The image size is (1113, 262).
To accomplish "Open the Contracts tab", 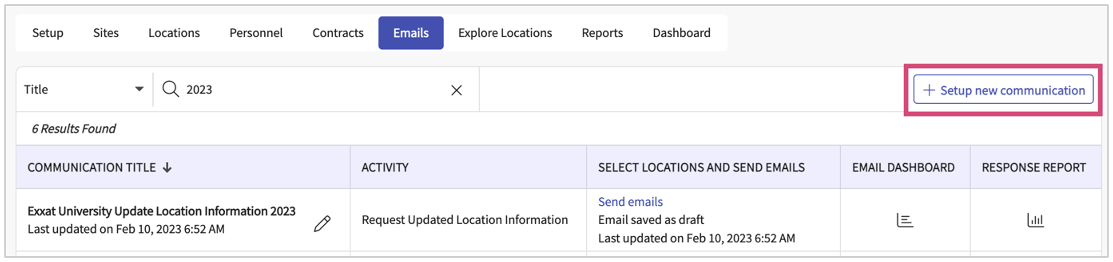I will tap(338, 33).
